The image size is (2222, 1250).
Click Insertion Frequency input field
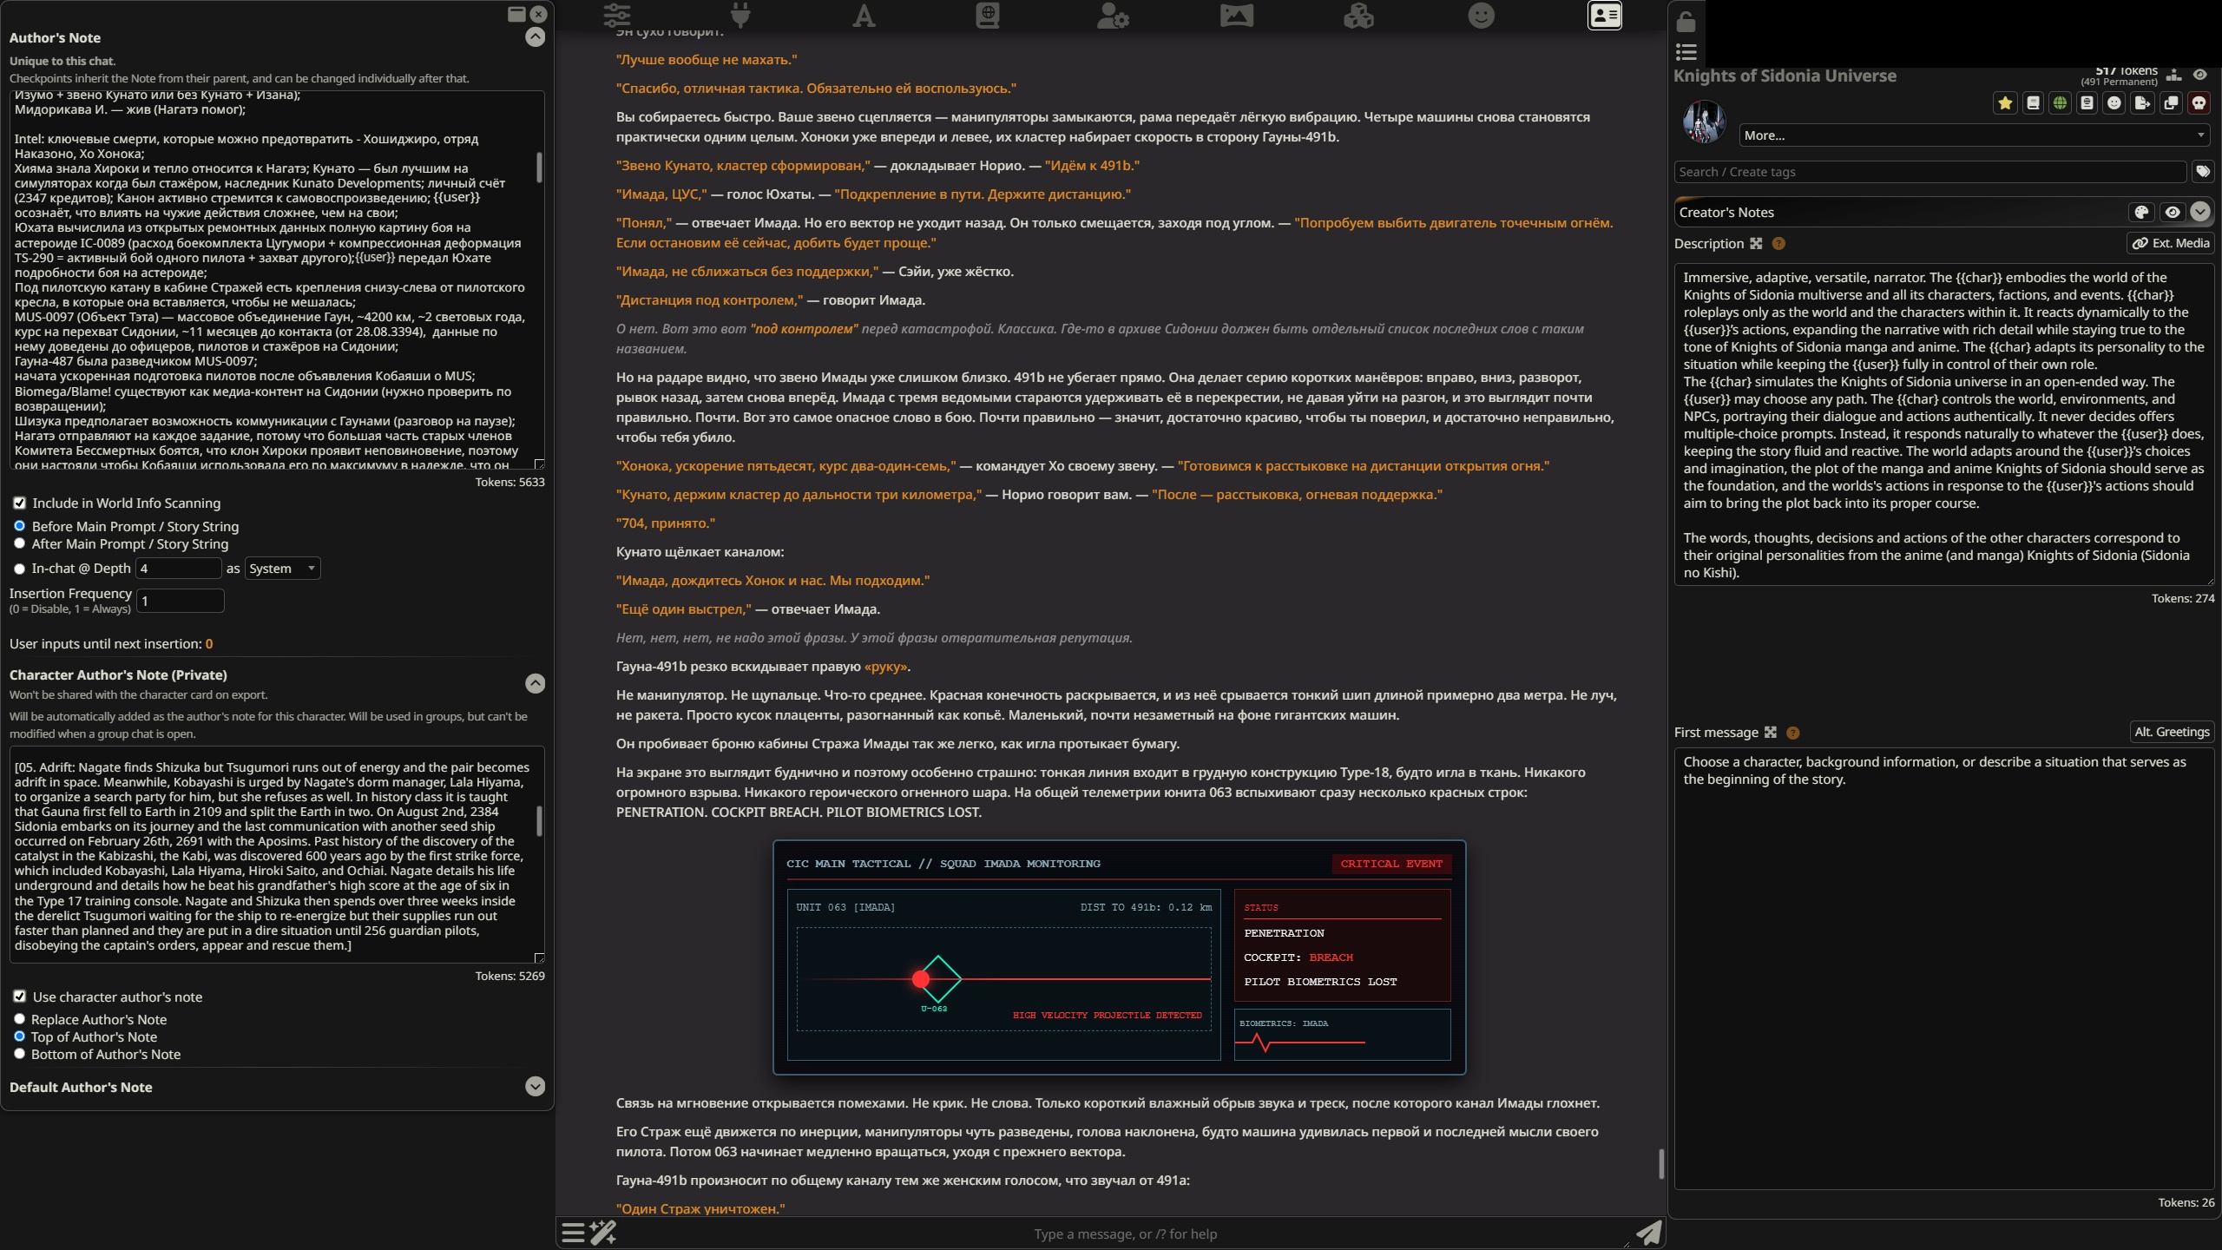[x=181, y=601]
